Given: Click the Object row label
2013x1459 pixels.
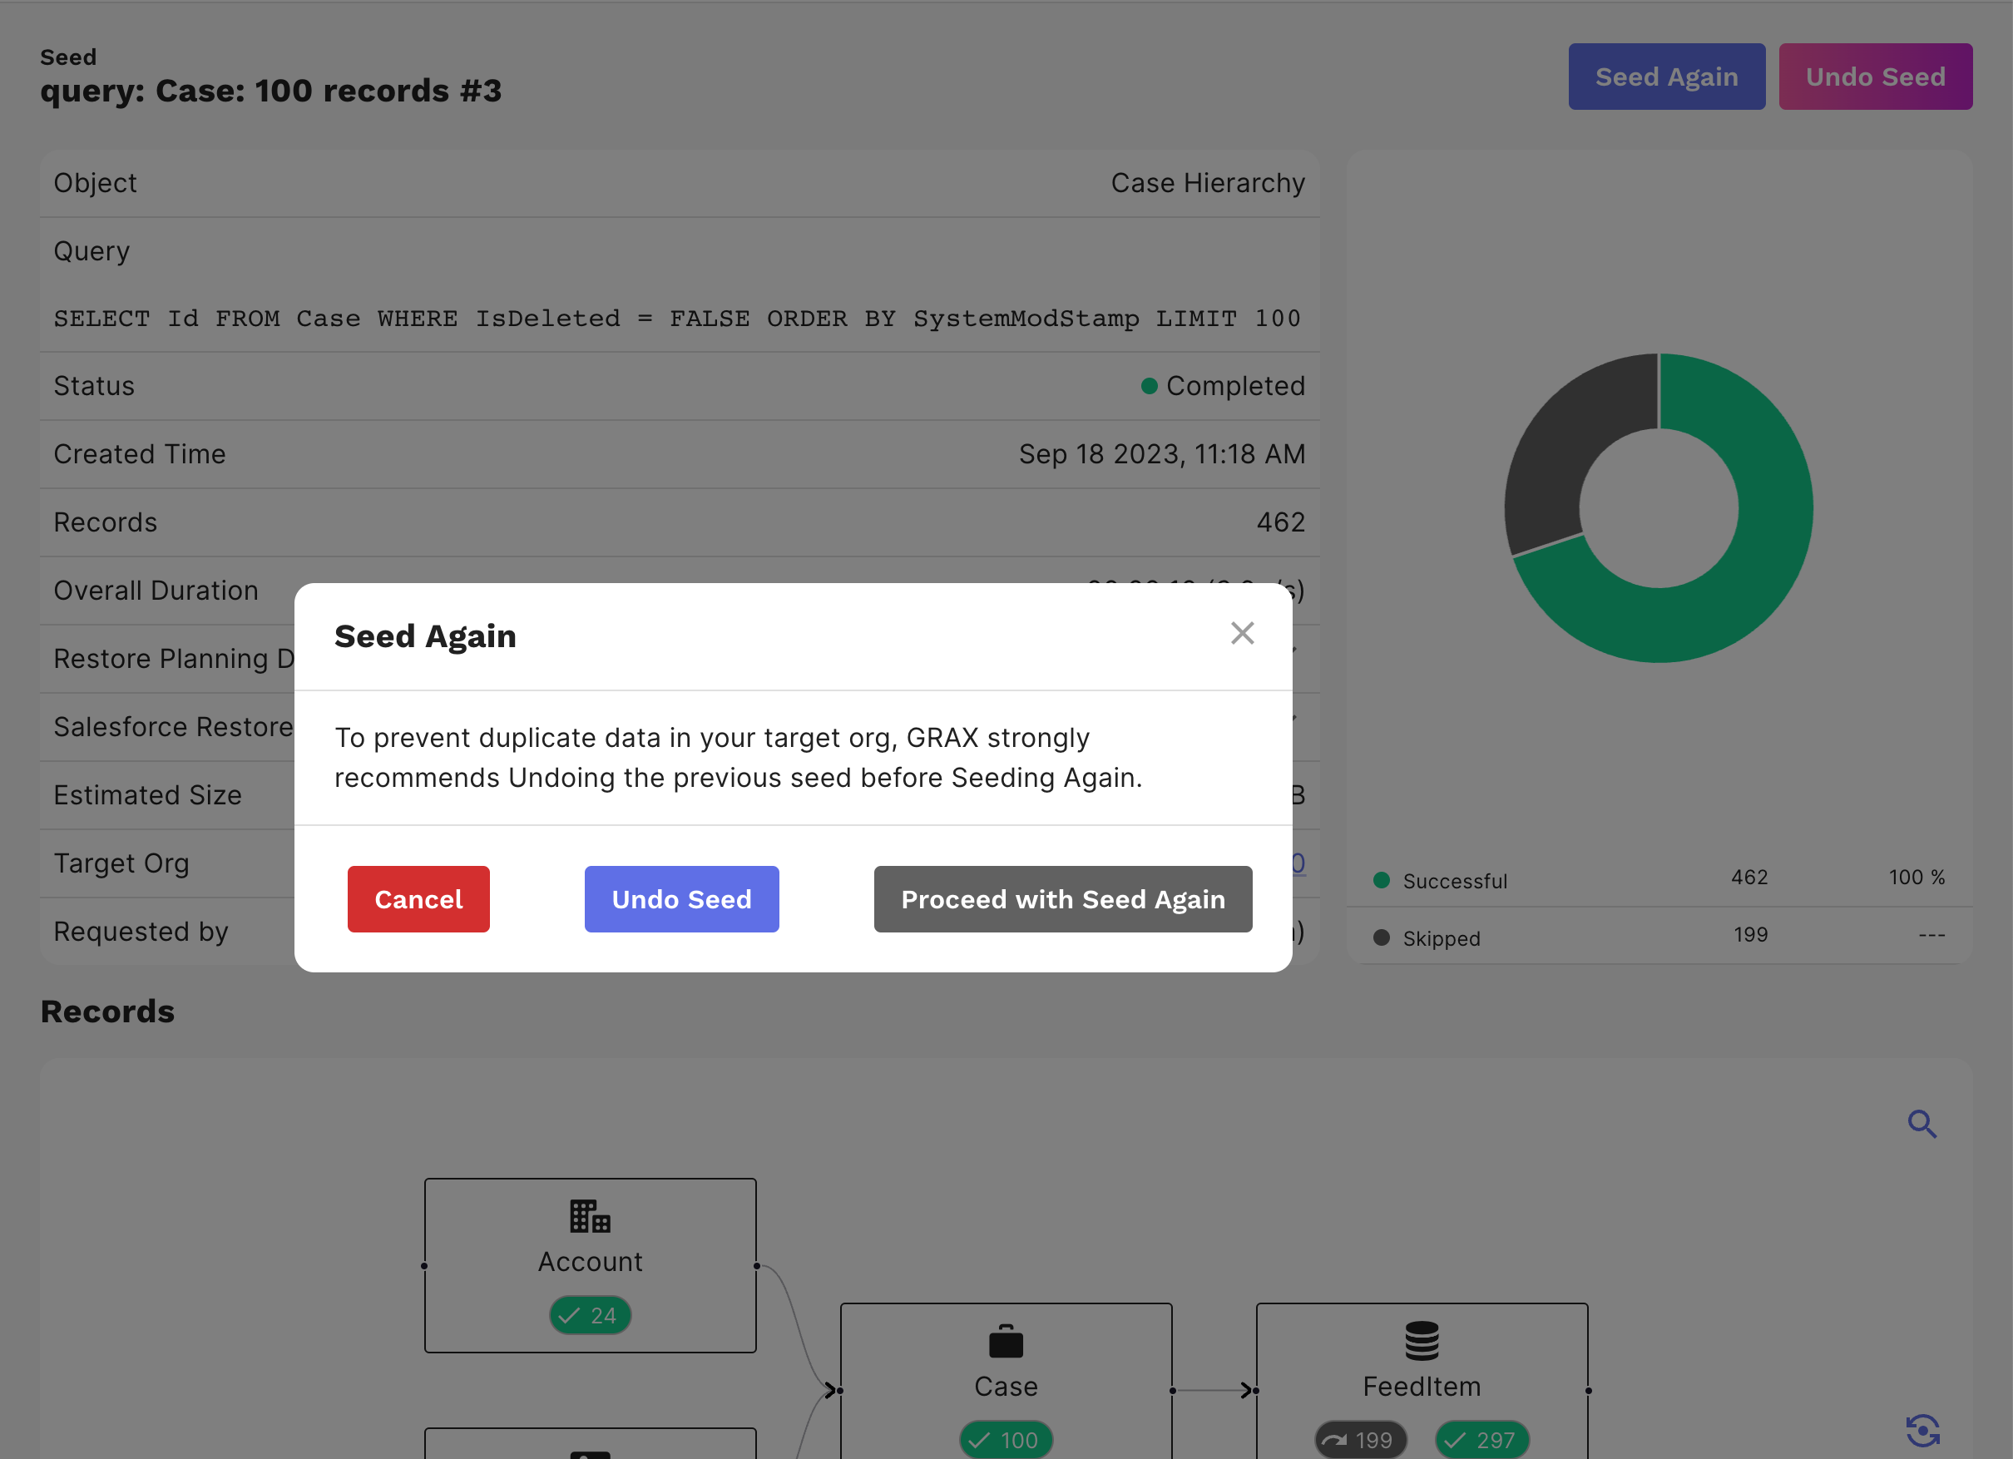Looking at the screenshot, I should pyautogui.click(x=95, y=183).
